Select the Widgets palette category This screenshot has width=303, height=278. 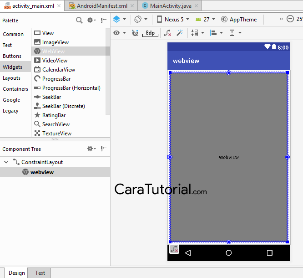click(15, 67)
